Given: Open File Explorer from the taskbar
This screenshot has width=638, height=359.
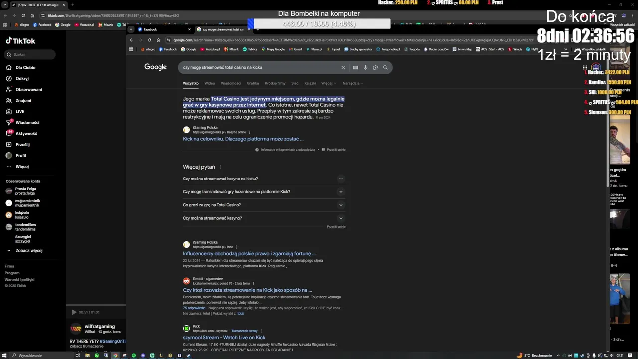Looking at the screenshot, I should pyautogui.click(x=87, y=355).
